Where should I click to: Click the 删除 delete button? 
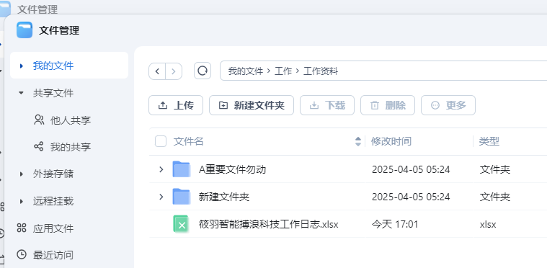pos(388,105)
